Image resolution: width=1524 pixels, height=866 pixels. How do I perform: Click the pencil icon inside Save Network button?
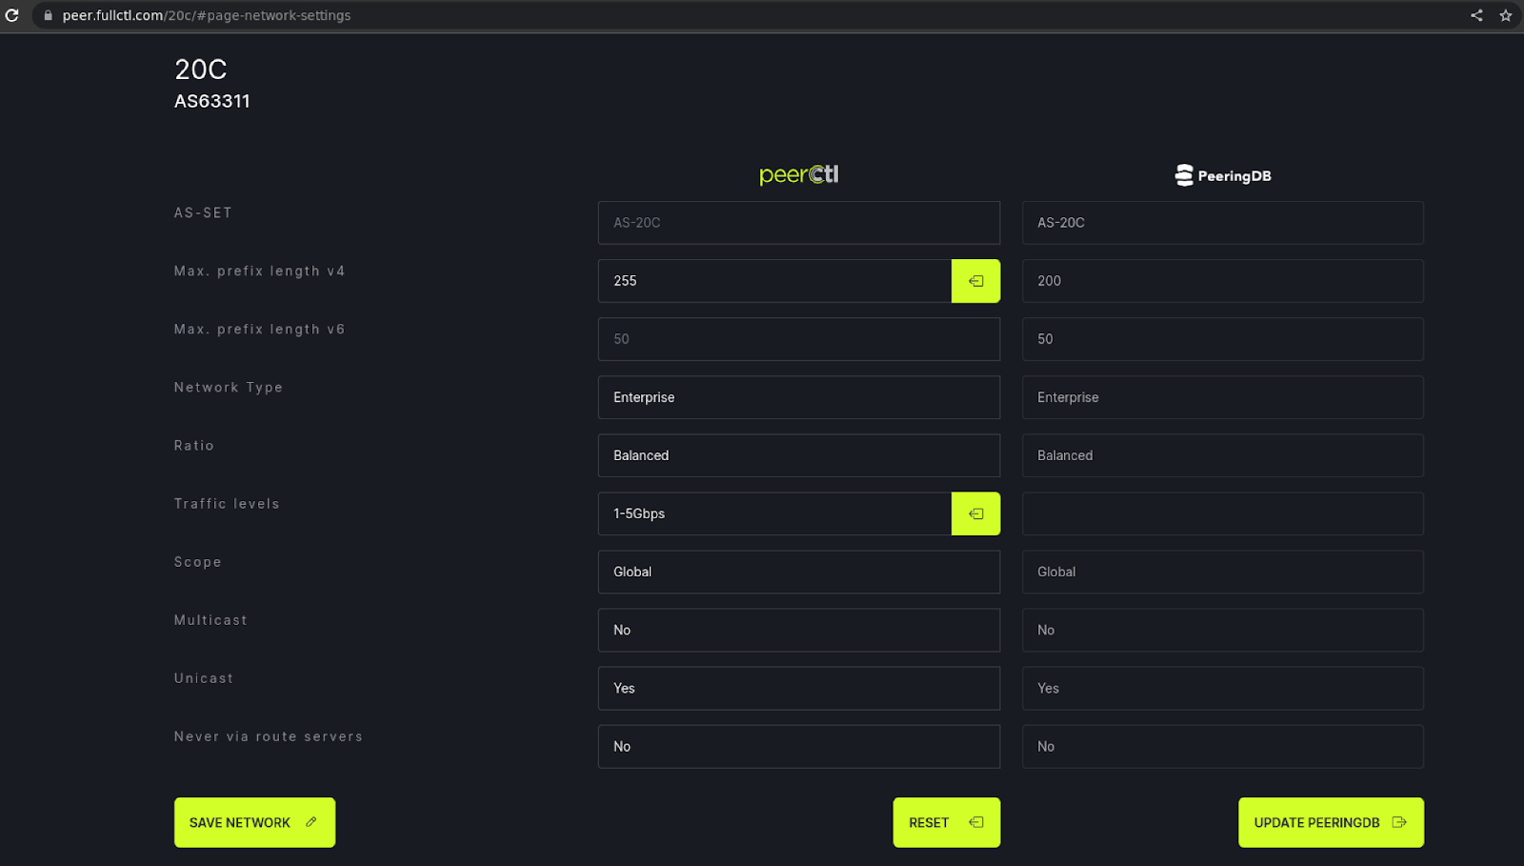point(311,821)
